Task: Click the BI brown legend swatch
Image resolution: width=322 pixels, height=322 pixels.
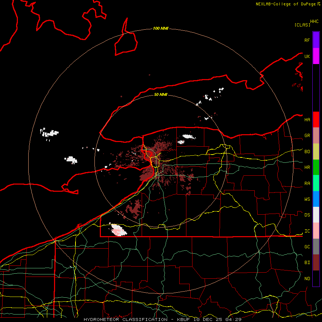Action: pyautogui.click(x=316, y=263)
